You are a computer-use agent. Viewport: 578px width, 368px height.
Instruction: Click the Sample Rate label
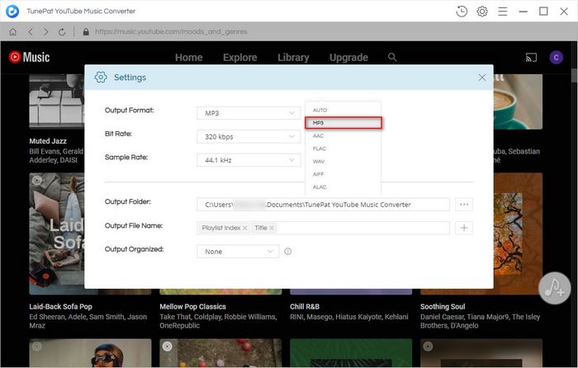pos(126,158)
